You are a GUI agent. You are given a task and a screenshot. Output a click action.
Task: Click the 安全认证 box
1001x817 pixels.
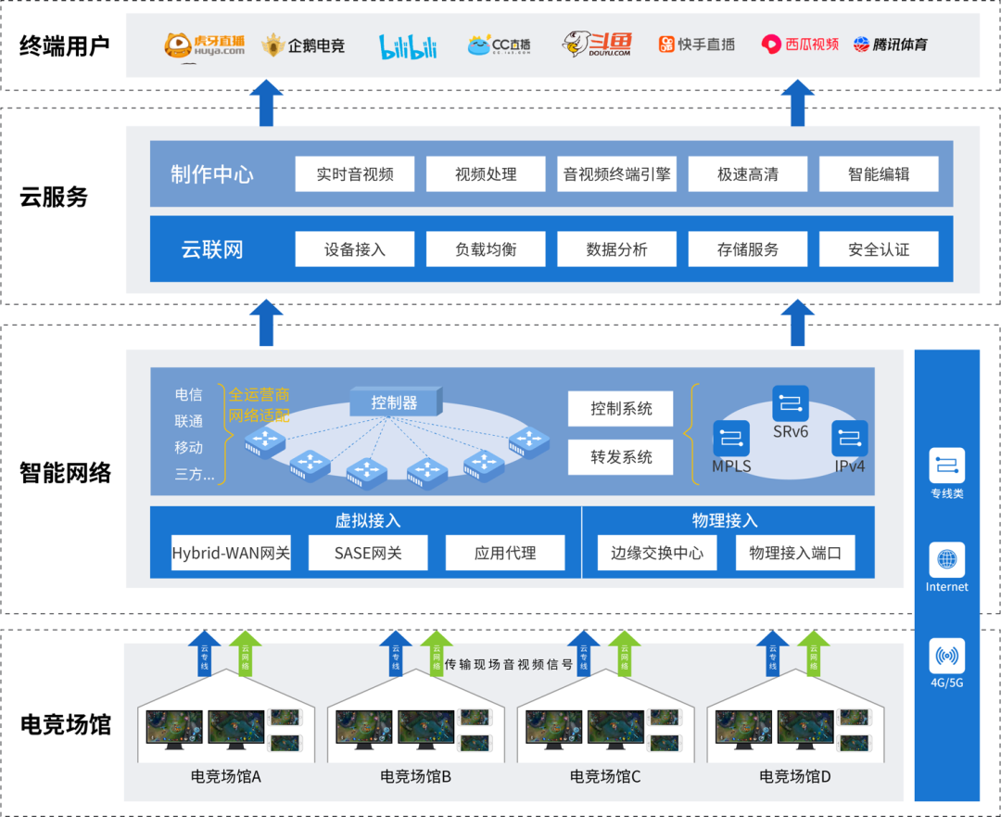(879, 249)
